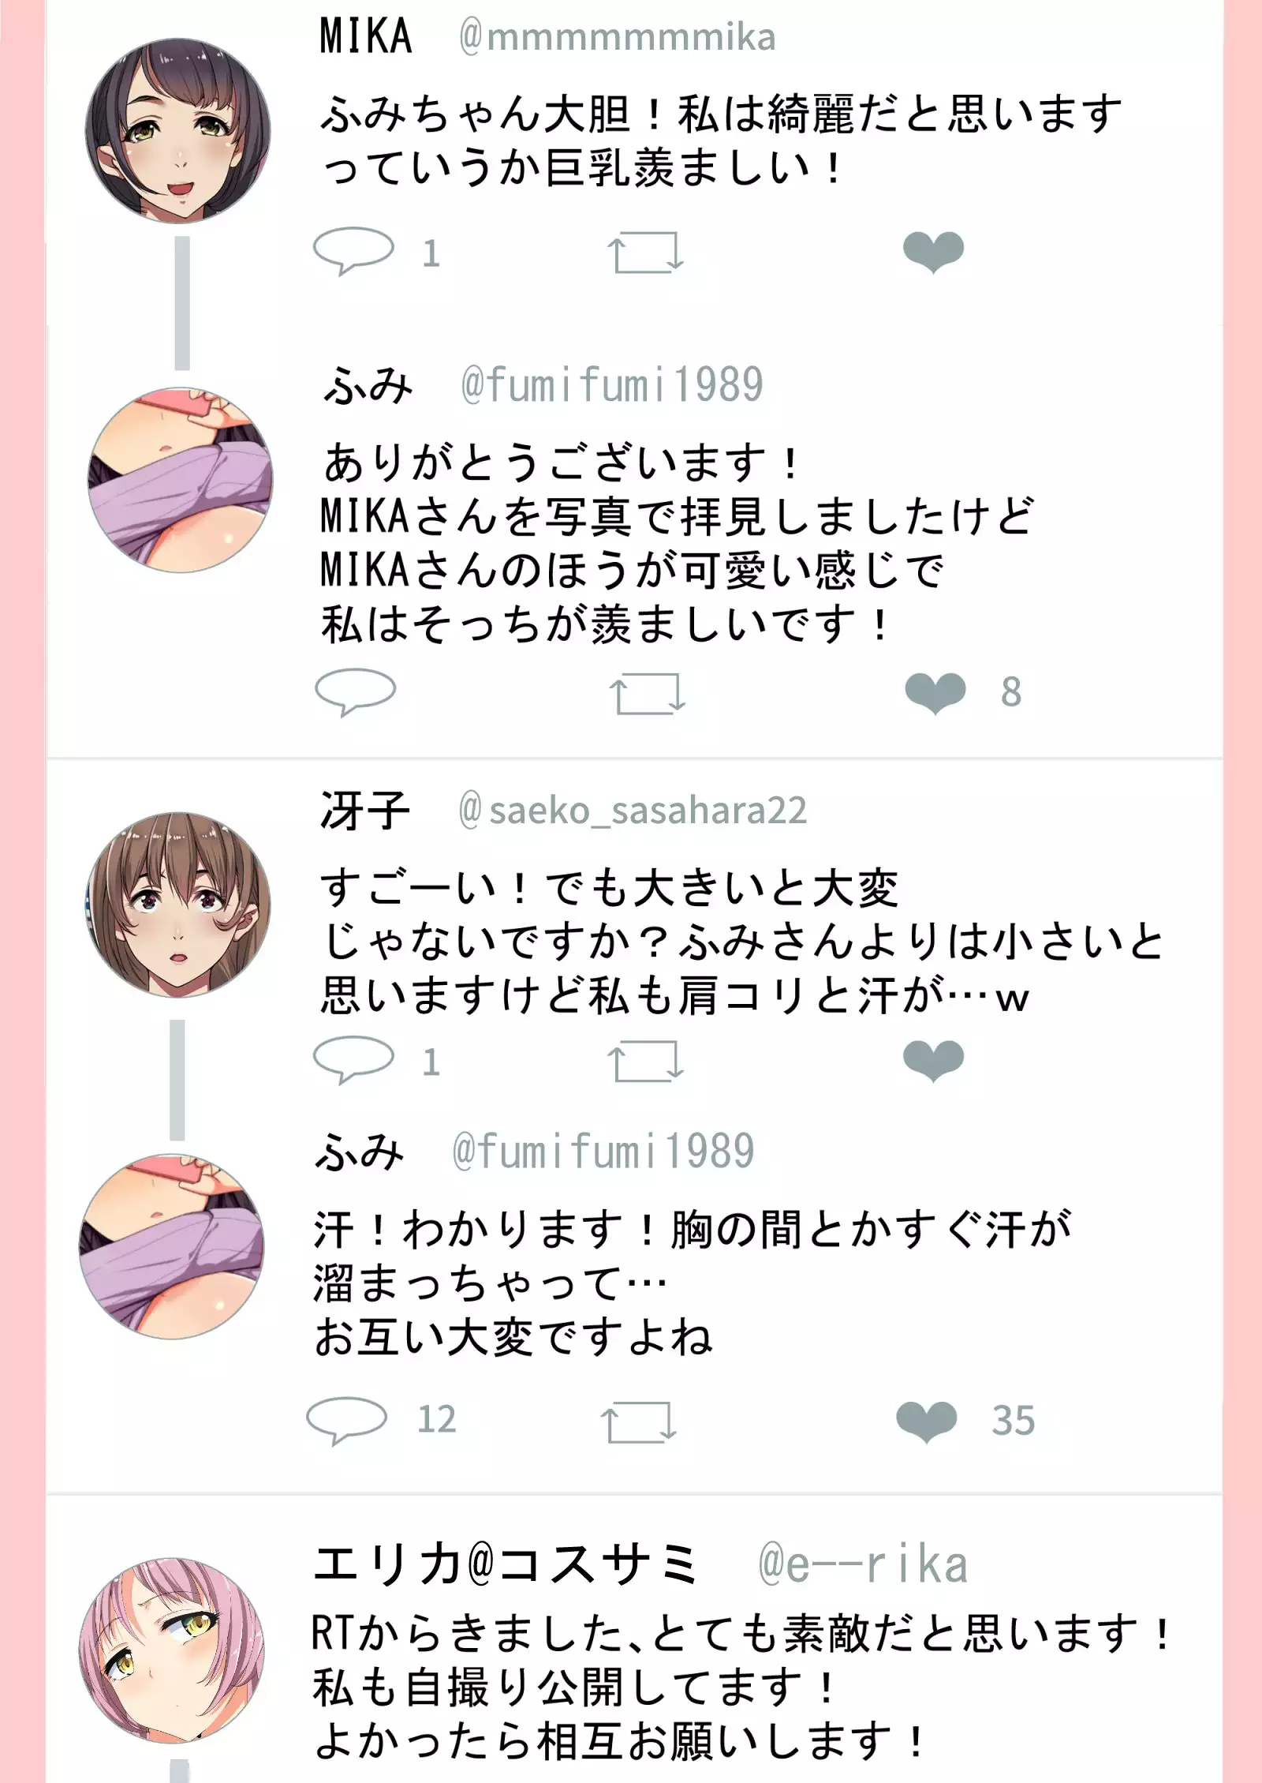Open replies on 冴子's tweet

pos(353,1060)
